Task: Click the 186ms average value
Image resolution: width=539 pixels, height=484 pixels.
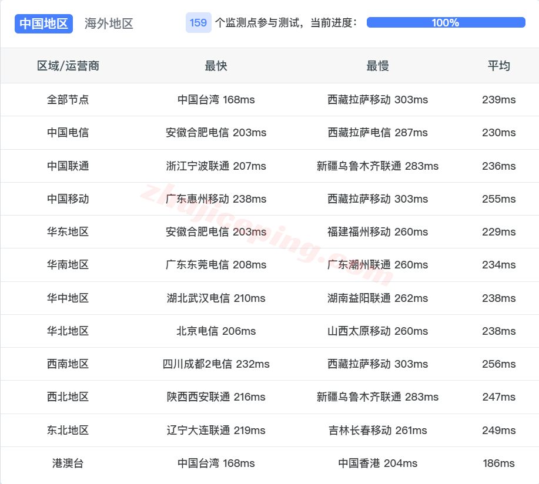Action: tap(499, 463)
